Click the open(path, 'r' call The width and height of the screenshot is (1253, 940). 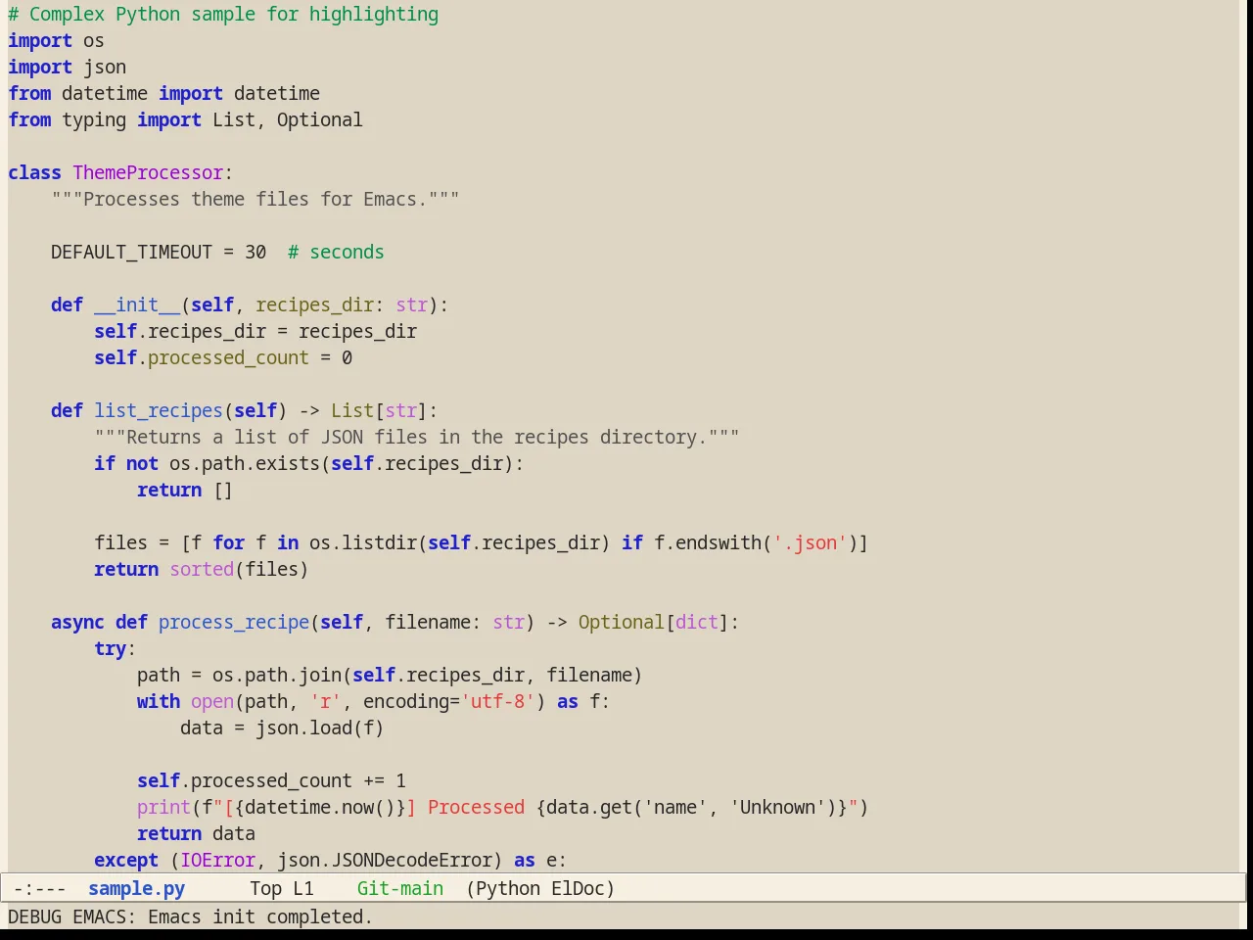[x=266, y=701]
